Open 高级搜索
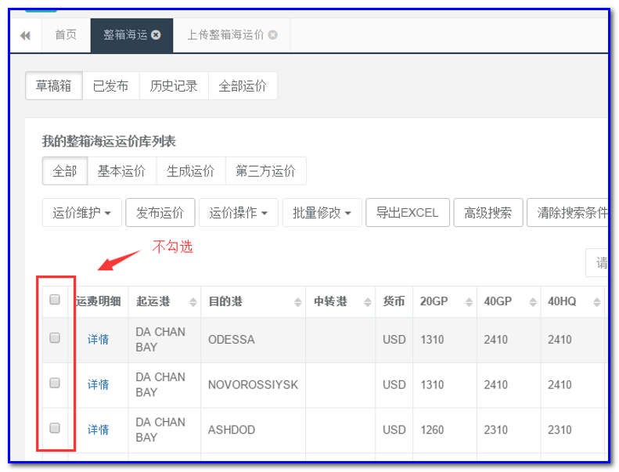 tap(488, 213)
